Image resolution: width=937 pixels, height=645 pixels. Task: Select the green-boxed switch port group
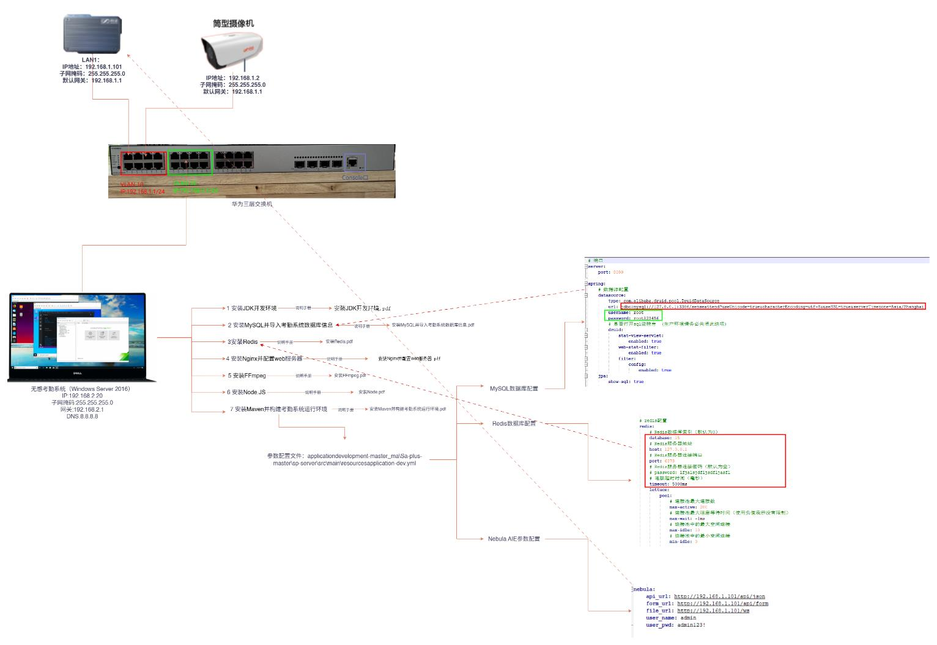coord(191,162)
